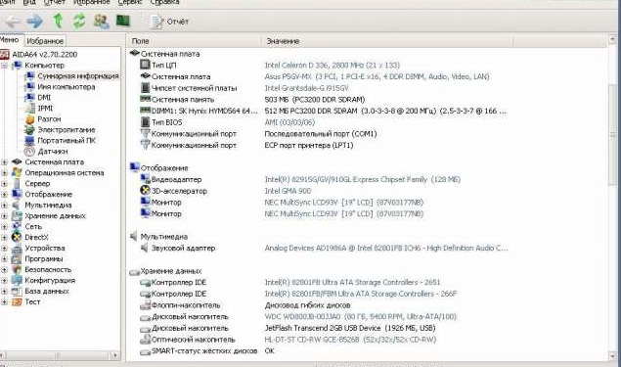Click the База данных tree icon

[x=17, y=292]
